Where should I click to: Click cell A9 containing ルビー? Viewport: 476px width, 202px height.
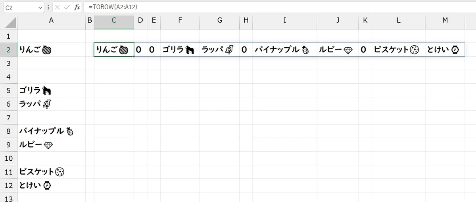click(51, 144)
